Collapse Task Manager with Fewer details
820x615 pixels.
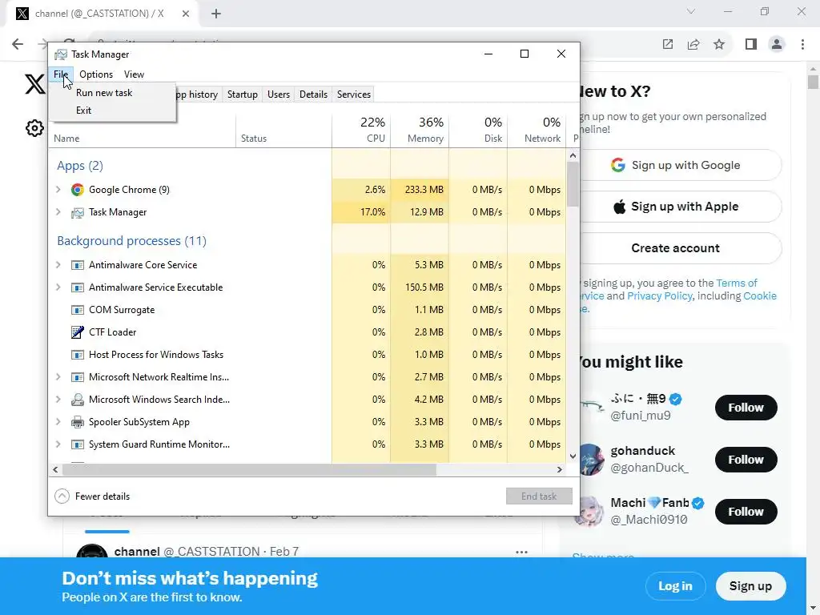[93, 496]
